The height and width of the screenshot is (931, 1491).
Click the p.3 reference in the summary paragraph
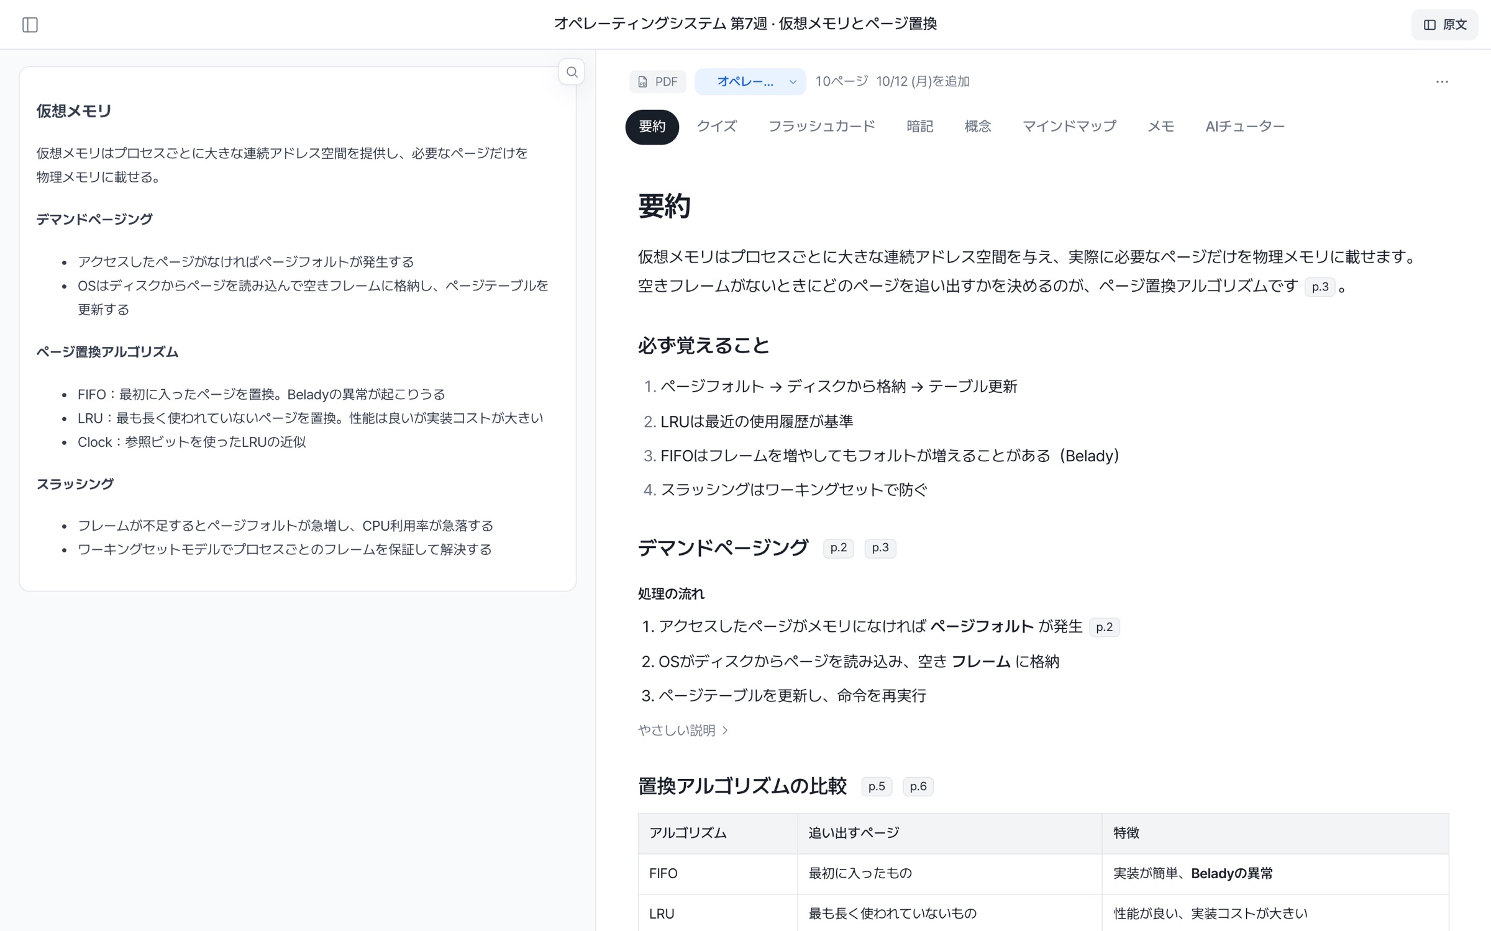coord(1320,287)
